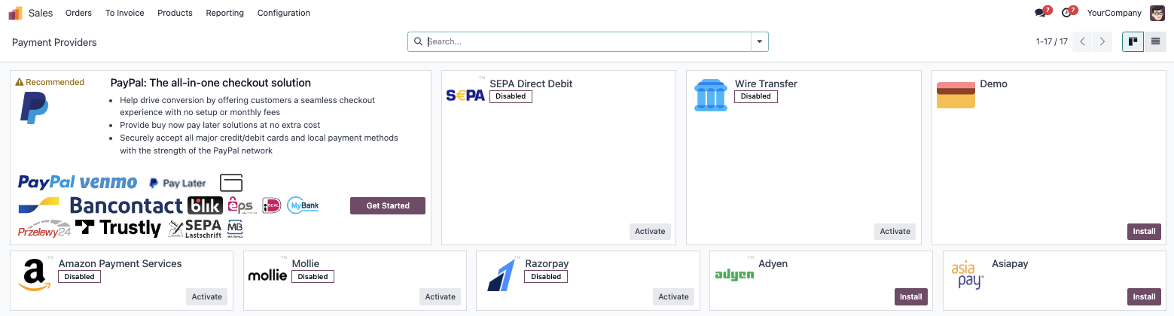
Task: Click the SEPA Direct Debit logo
Action: click(465, 96)
